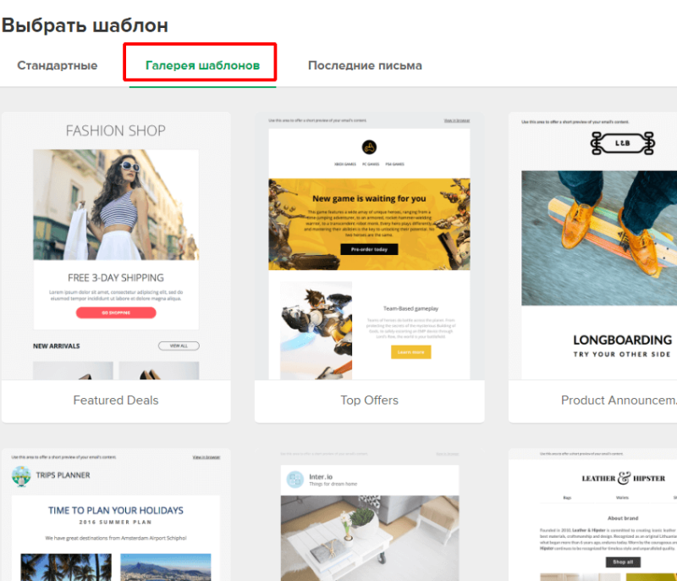Image resolution: width=677 pixels, height=581 pixels.
Task: Select the Trips Planner holiday template
Action: (x=116, y=514)
